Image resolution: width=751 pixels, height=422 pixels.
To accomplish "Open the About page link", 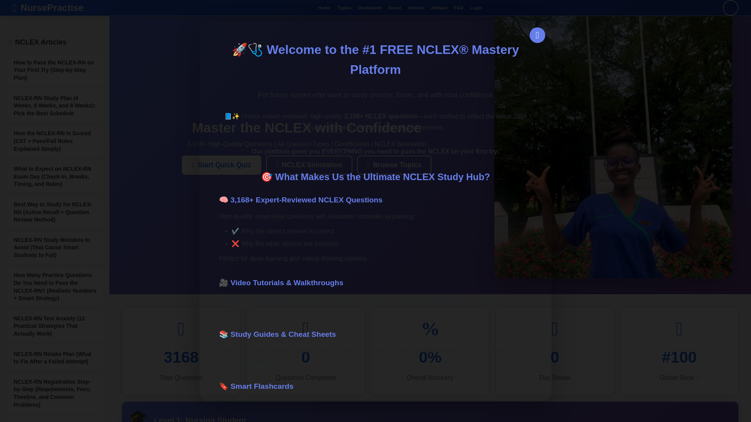I will click(394, 8).
